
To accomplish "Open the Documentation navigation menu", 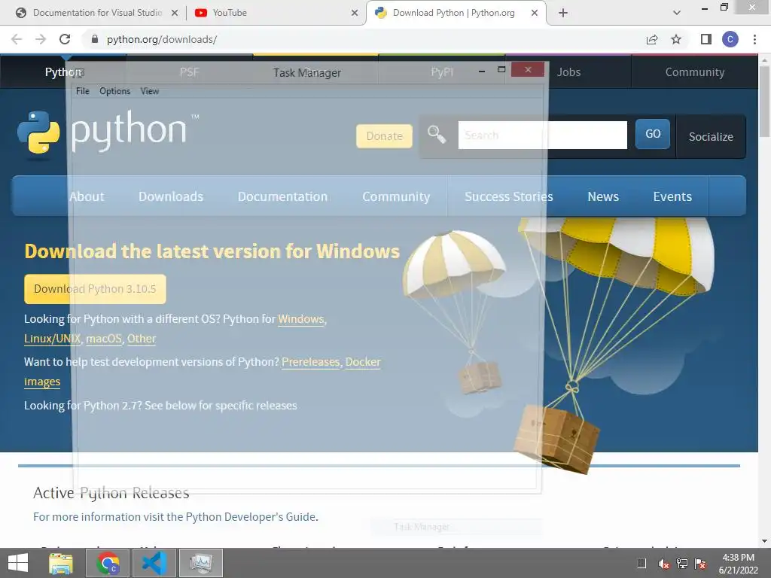I will coord(282,196).
